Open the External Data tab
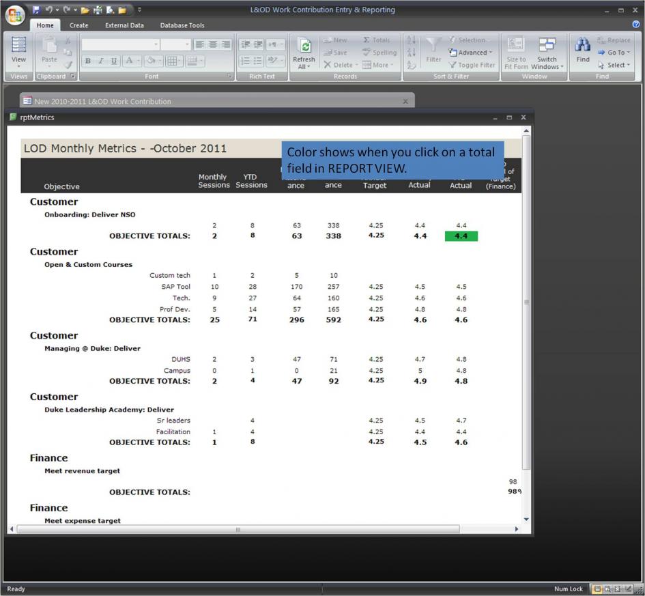 [x=124, y=25]
